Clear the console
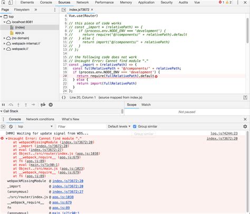The width and height of the screenshot is (250, 214). tap(11, 126)
